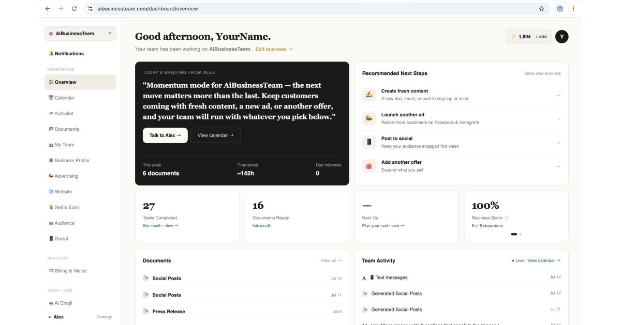Open the Social Posts document dated Jul 12
This screenshot has height=325, width=621.
click(x=242, y=278)
